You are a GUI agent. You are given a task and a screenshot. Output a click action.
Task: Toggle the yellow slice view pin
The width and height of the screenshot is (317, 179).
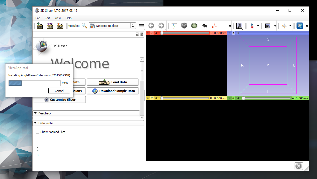tap(148, 98)
